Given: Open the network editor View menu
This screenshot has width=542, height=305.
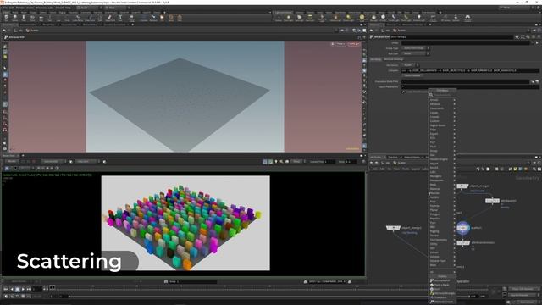Looking at the screenshot, I should tap(397, 169).
